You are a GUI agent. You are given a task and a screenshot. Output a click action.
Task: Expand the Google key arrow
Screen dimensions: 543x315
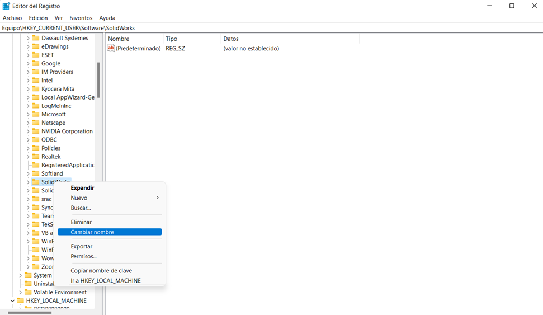pos(28,63)
